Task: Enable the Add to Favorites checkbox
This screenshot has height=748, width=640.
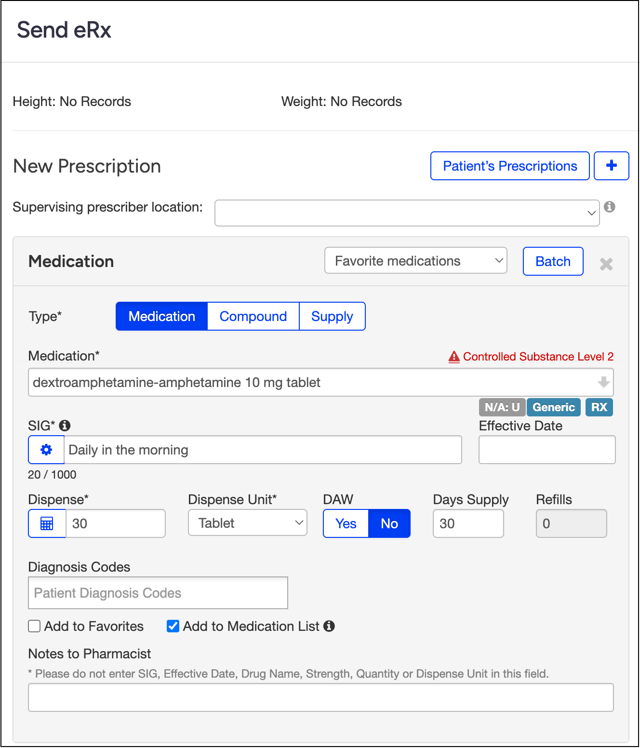Action: [x=34, y=626]
